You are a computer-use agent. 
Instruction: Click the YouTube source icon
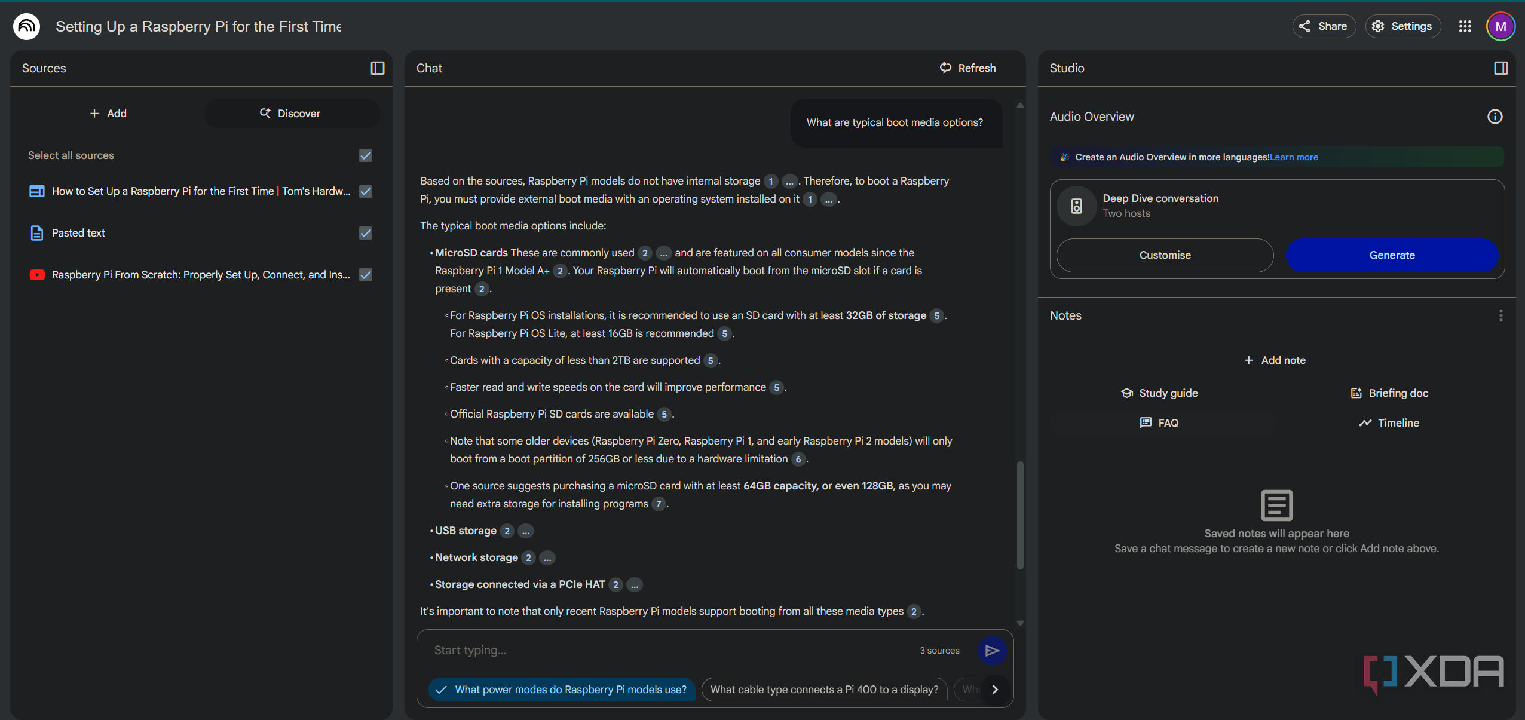(37, 275)
